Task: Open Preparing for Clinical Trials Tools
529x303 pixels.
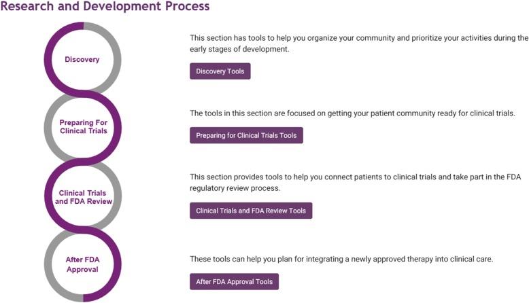Action: tap(246, 135)
